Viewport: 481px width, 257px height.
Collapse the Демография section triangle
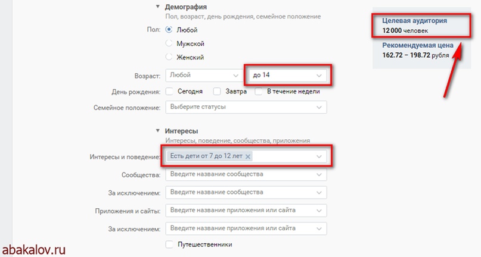click(x=158, y=6)
